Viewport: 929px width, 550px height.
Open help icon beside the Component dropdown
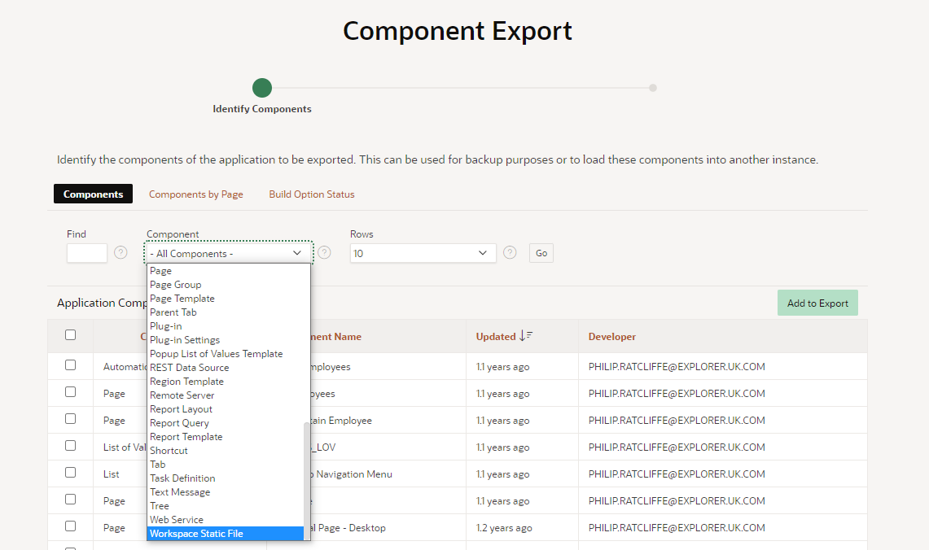pyautogui.click(x=324, y=253)
